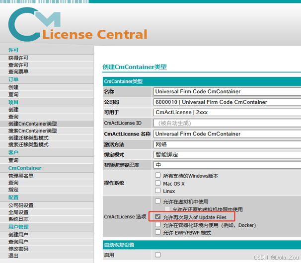The height and width of the screenshot is (263, 301).
Task: Open 管理黑名单 under CmContainer
Action: coord(21,176)
